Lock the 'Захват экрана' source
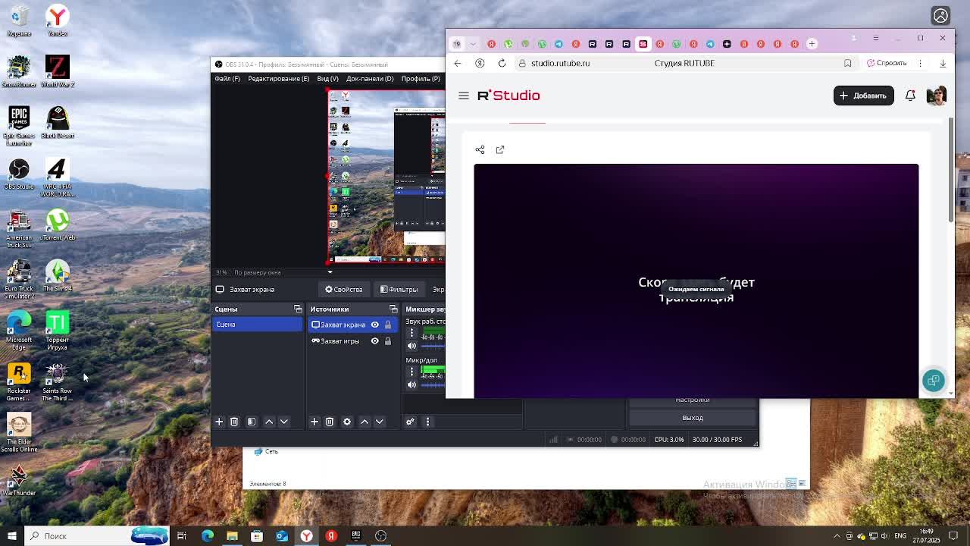 (x=388, y=325)
